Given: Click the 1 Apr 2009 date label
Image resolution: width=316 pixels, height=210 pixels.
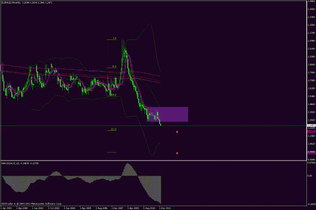Looking at the screenshot, I should click(133, 208).
